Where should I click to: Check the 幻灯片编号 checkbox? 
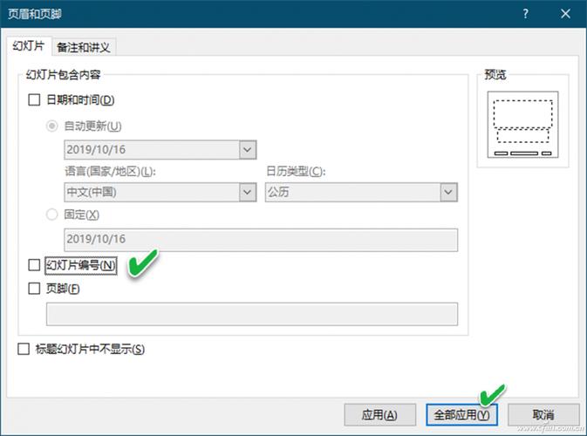(34, 265)
